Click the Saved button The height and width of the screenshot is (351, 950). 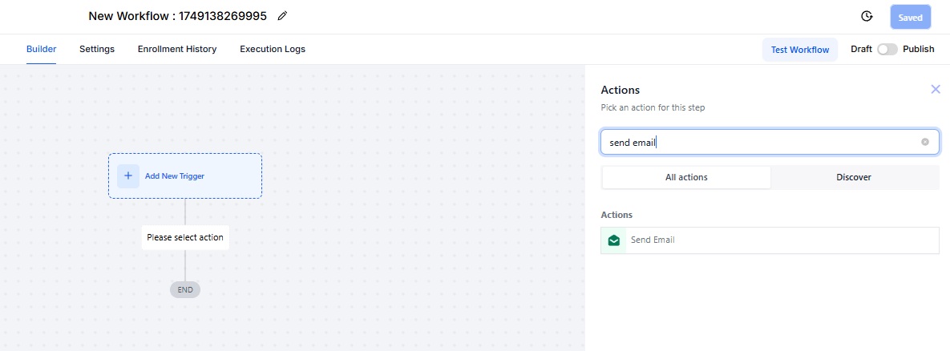[910, 18]
